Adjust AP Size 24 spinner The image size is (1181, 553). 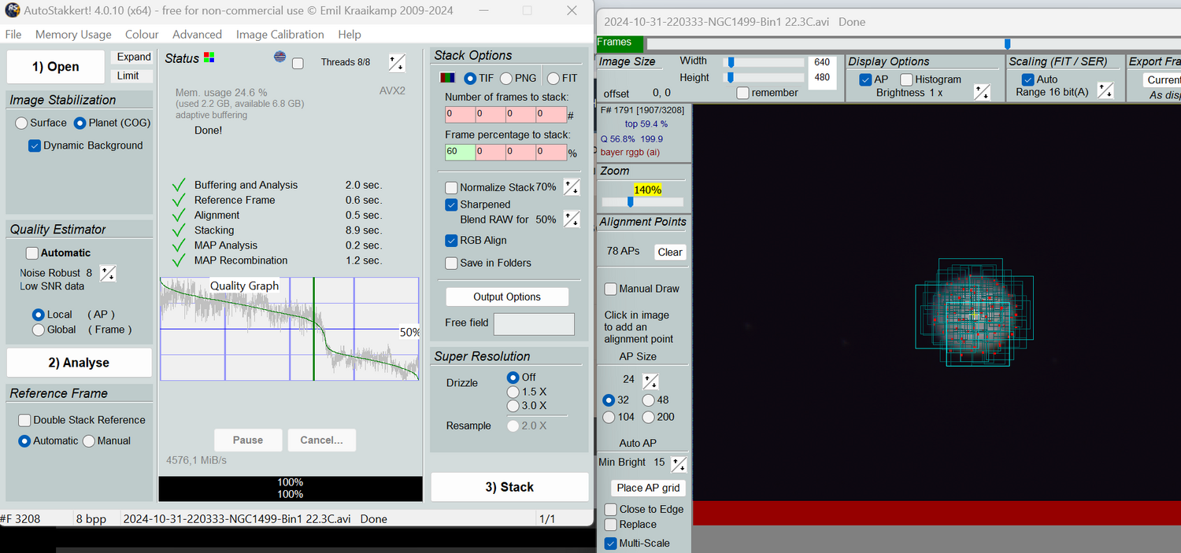click(650, 382)
